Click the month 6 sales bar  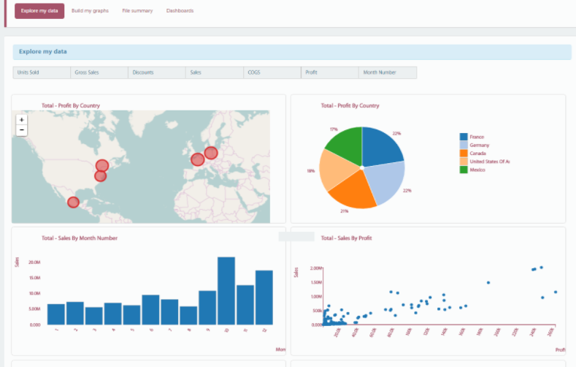tap(150, 310)
